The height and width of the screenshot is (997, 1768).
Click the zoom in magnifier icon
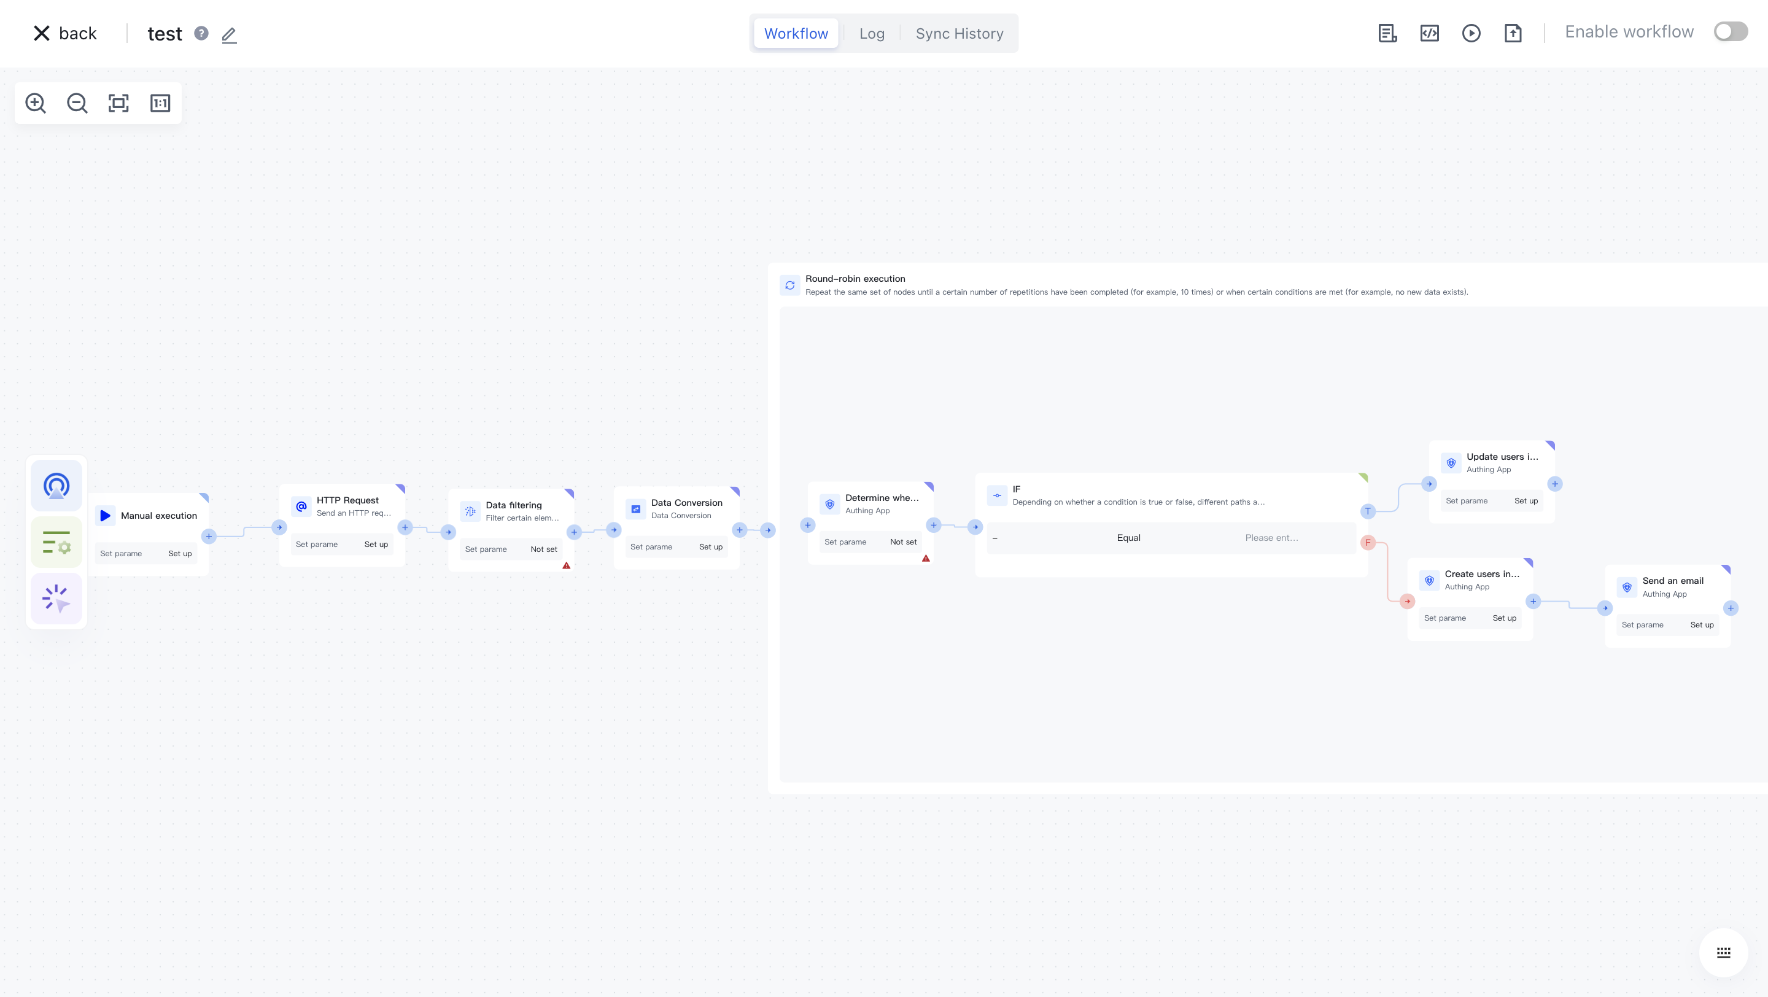(x=36, y=103)
